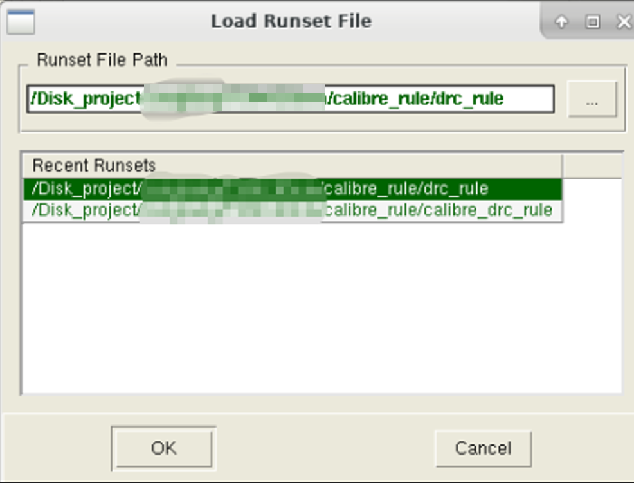This screenshot has width=634, height=483.
Task: Cancel the Load Runset File dialog
Action: click(483, 449)
